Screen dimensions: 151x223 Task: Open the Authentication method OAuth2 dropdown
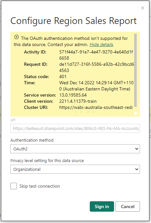75,149
